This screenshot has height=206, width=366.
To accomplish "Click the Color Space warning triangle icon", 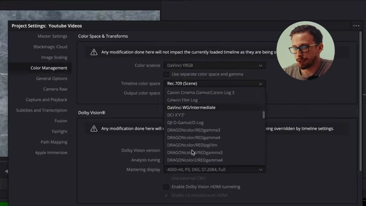I will (x=94, y=52).
